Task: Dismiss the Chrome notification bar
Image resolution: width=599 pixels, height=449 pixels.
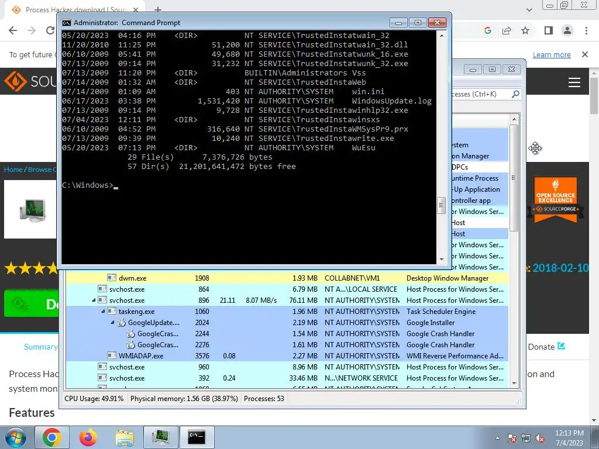Action: pyautogui.click(x=585, y=54)
